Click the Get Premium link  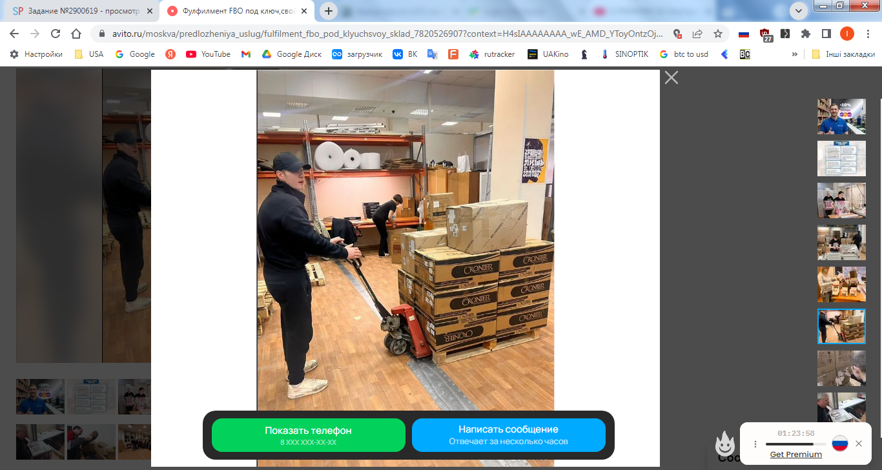click(795, 455)
